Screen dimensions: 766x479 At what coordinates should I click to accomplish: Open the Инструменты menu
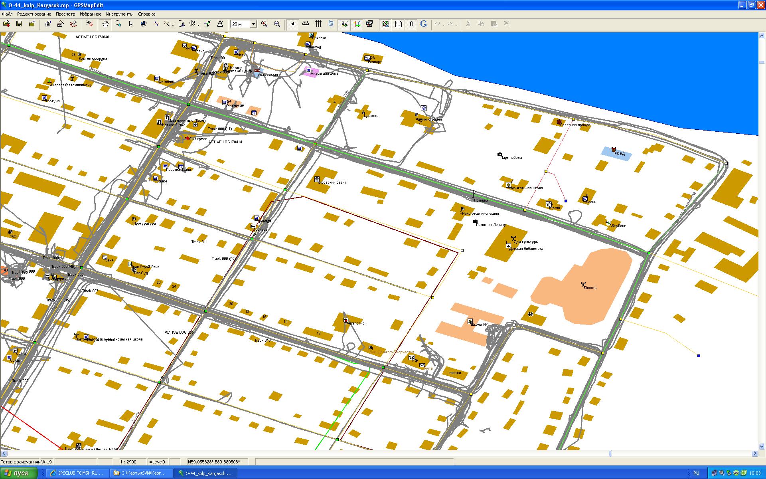click(120, 14)
